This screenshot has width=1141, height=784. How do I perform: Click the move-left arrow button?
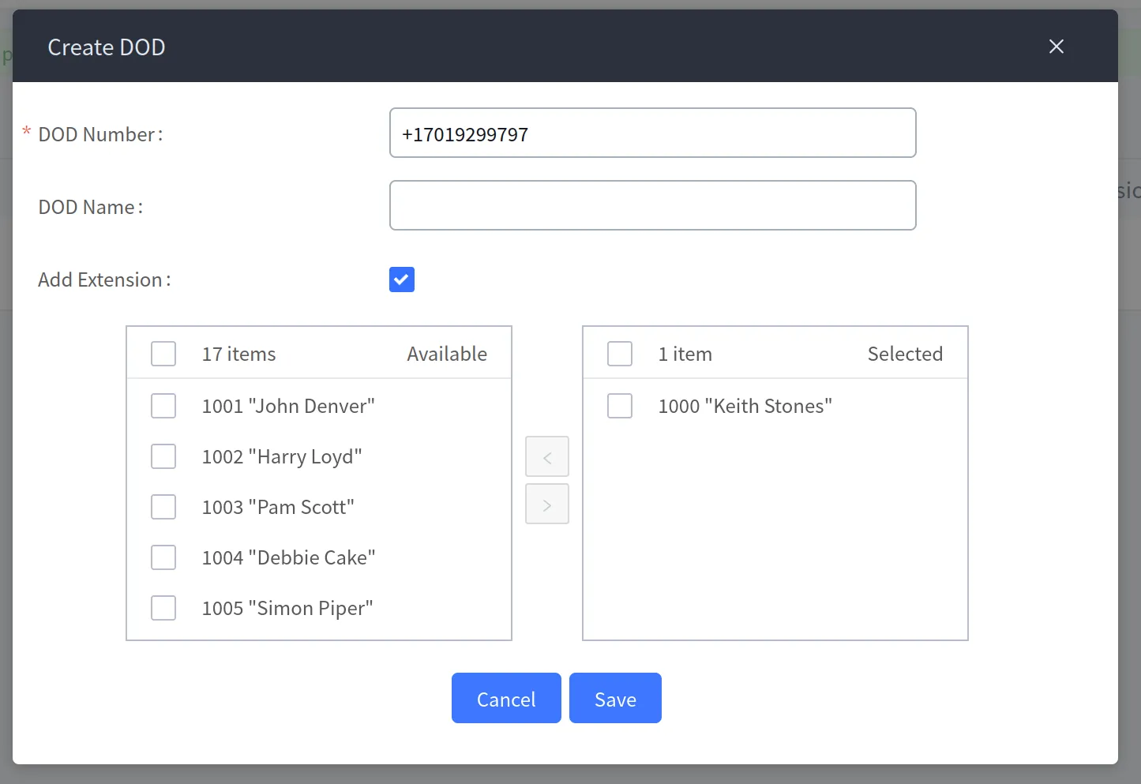(547, 457)
